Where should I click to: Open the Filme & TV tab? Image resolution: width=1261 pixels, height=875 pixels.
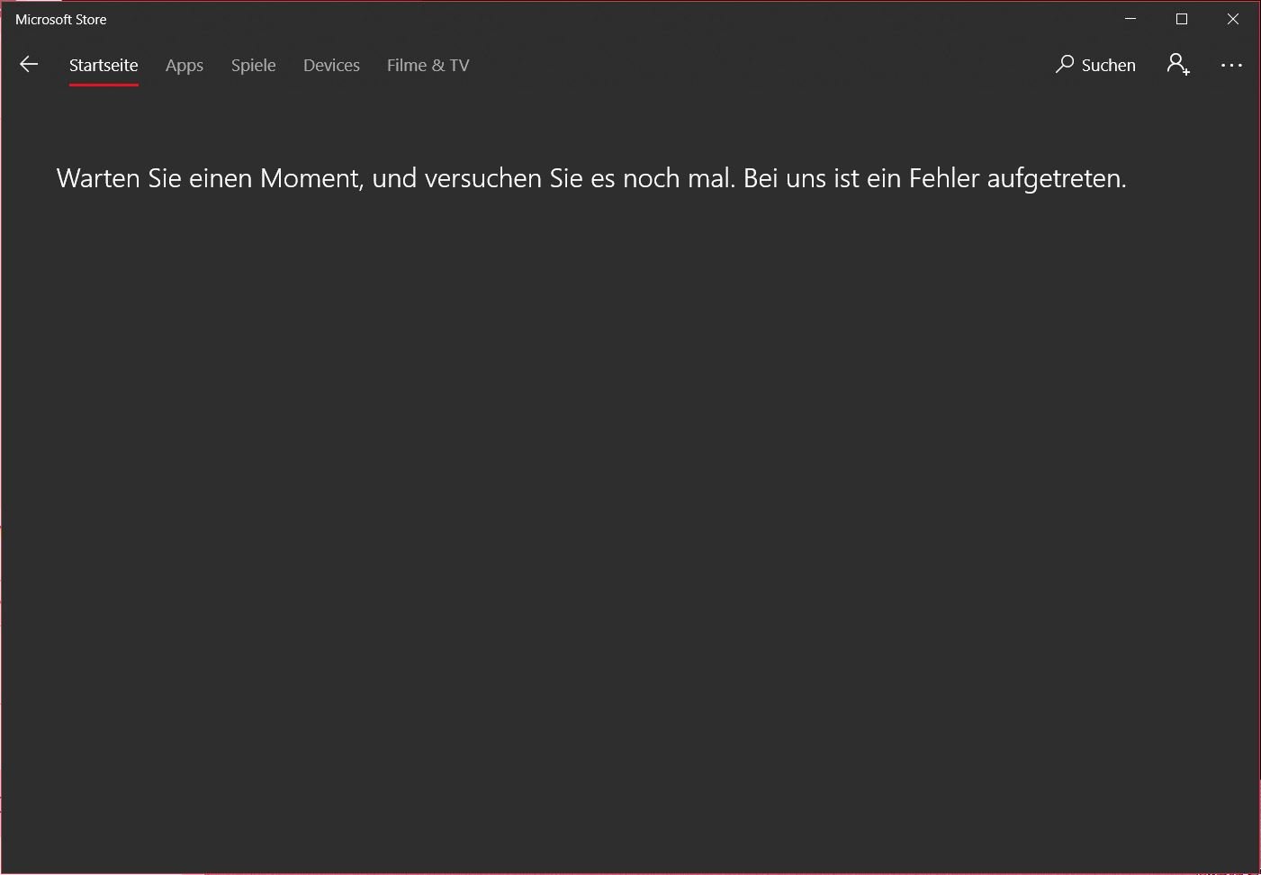click(x=428, y=65)
